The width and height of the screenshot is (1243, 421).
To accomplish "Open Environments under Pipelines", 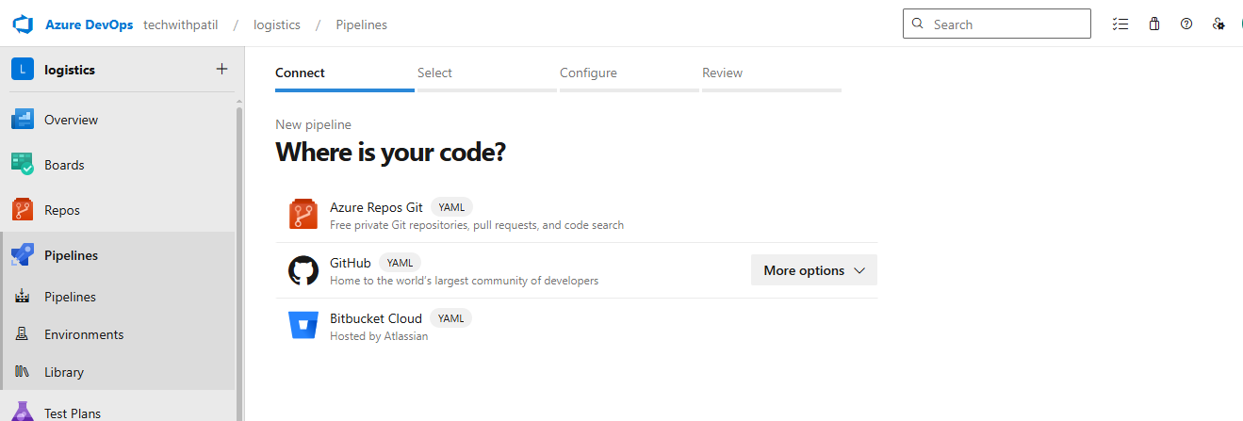I will [x=84, y=334].
